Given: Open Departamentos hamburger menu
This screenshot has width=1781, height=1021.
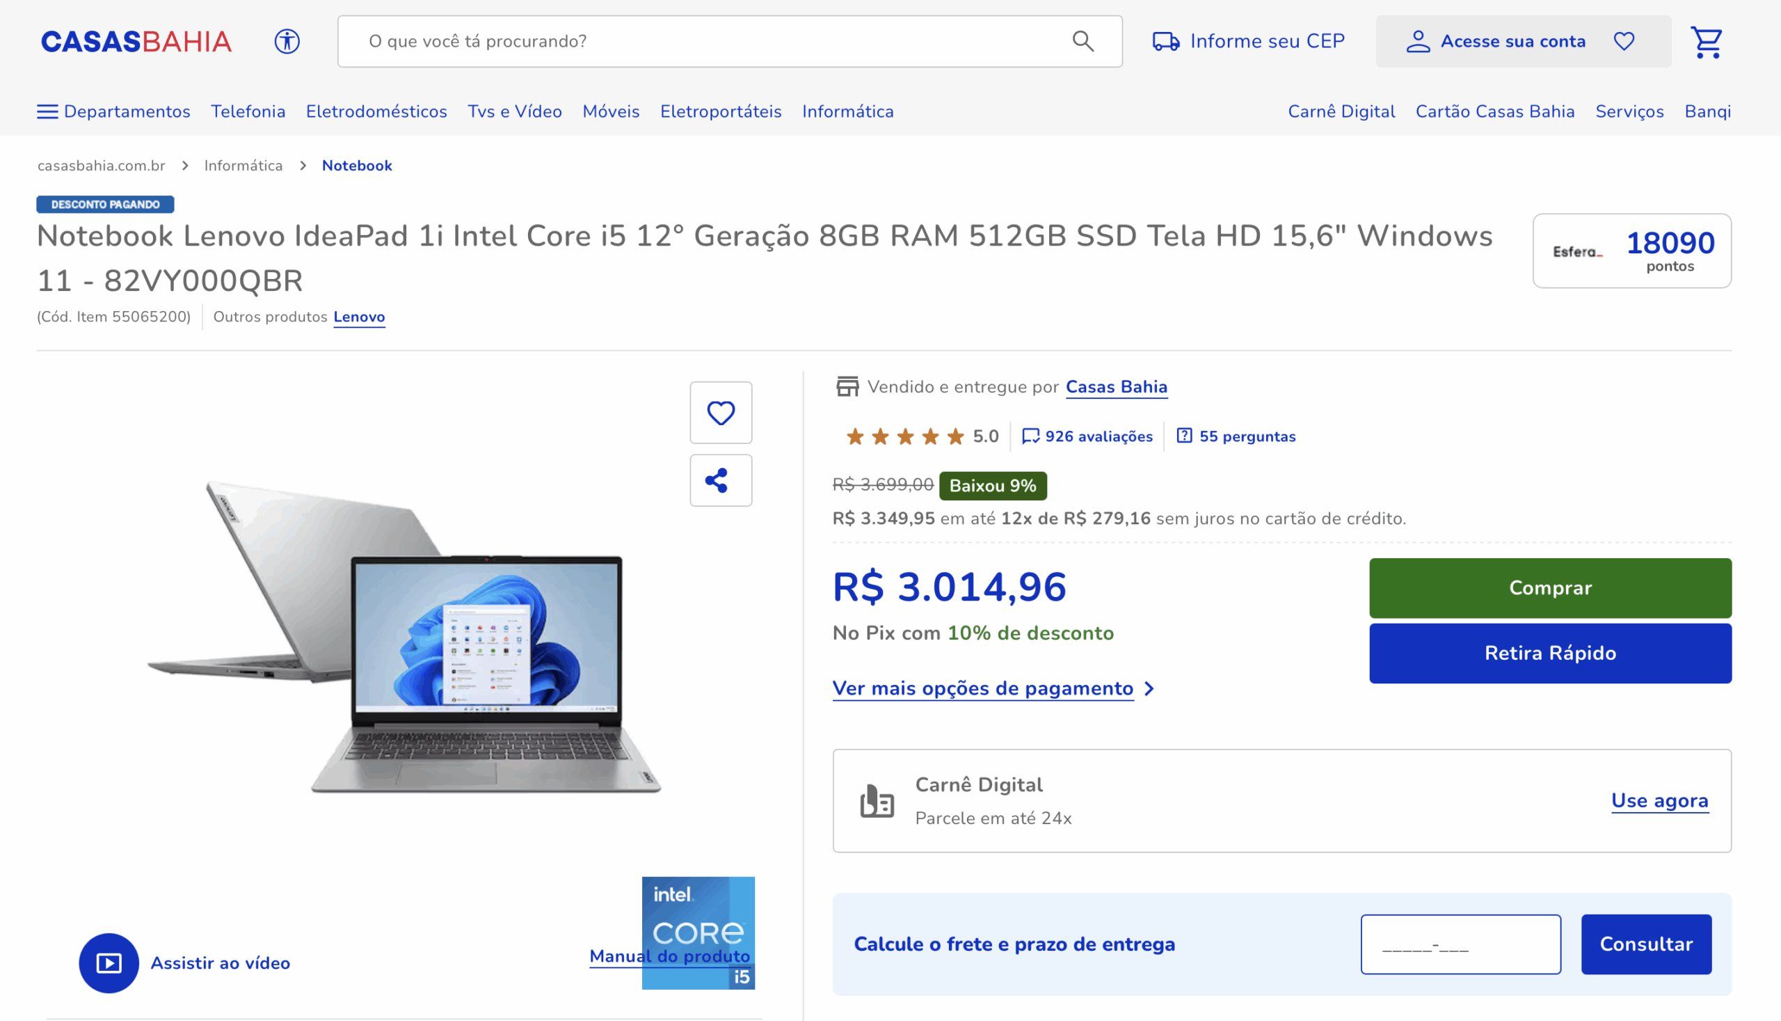Looking at the screenshot, I should 47,111.
